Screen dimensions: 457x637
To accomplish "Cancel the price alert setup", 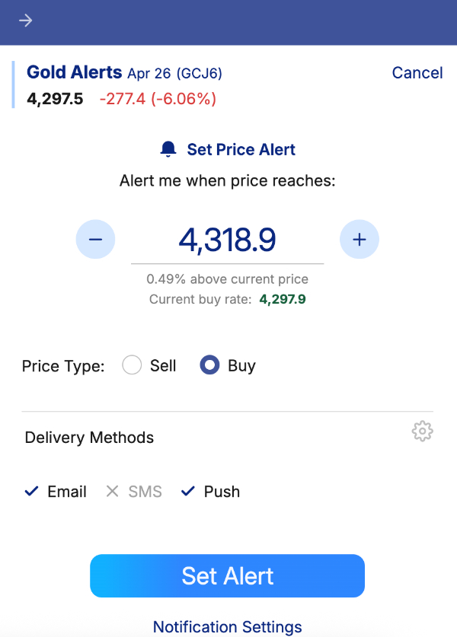I will [x=417, y=72].
